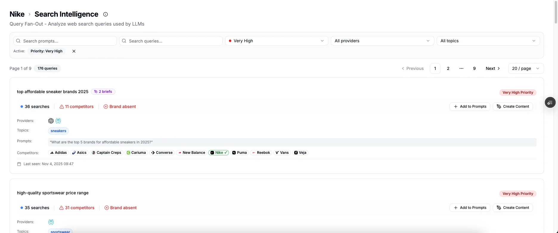The height and width of the screenshot is (233, 558).
Task: Open the Very High priority dropdown
Action: tap(277, 41)
